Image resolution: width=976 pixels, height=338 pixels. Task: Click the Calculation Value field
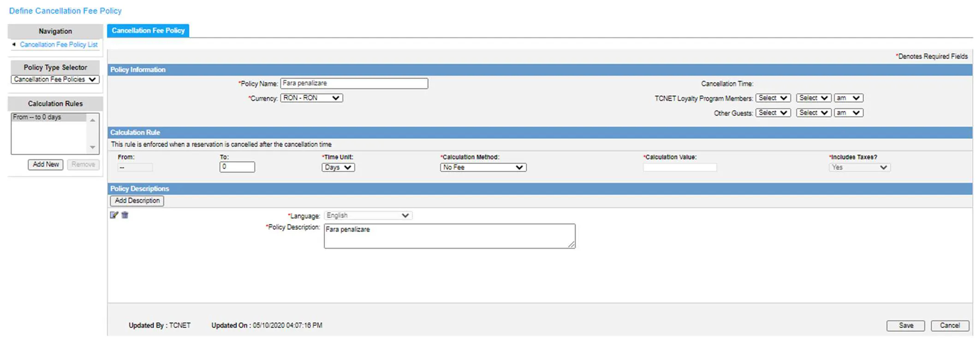680,167
